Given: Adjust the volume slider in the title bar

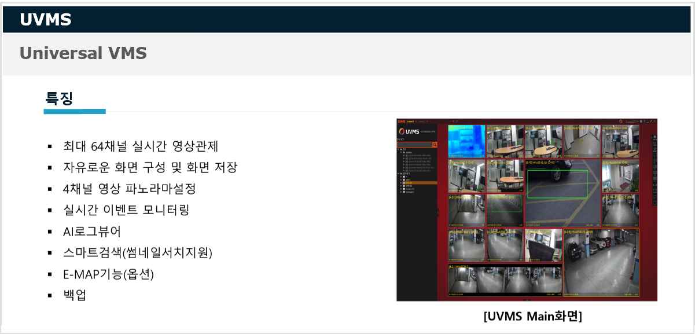Looking at the screenshot, I should [631, 122].
